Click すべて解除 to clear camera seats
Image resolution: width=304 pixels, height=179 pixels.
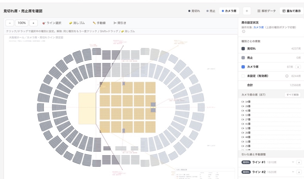(292, 95)
